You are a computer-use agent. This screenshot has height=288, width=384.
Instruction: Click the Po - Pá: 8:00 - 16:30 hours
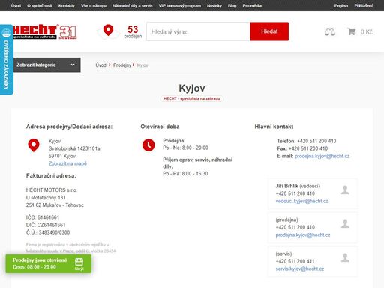(185, 173)
